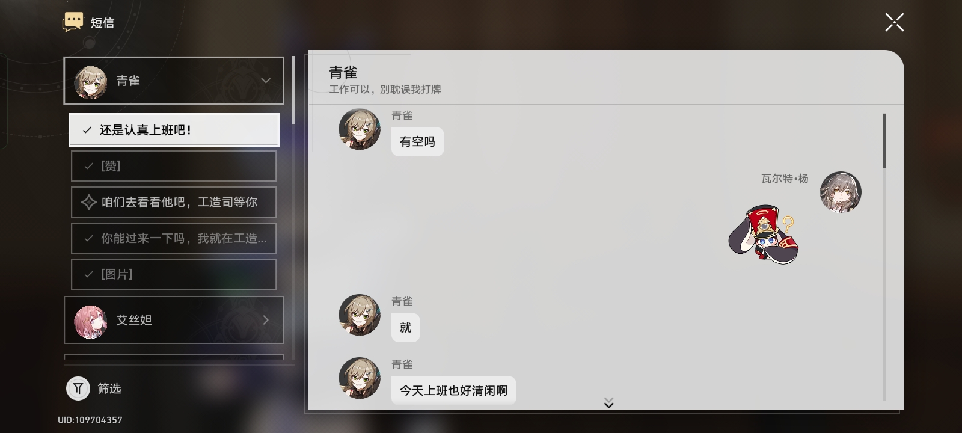This screenshot has width=962, height=433.
Task: Click the 青雀 avatar beside the 有空吗 message
Action: (x=360, y=129)
